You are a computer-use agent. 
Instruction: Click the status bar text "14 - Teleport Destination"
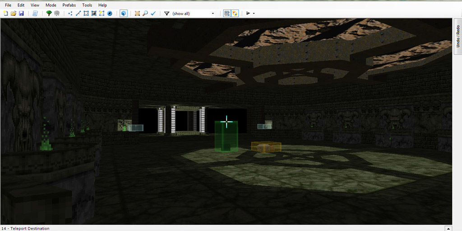click(x=25, y=228)
